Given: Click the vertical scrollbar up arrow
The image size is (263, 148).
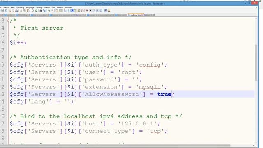Looking at the screenshot, I should (256, 18).
